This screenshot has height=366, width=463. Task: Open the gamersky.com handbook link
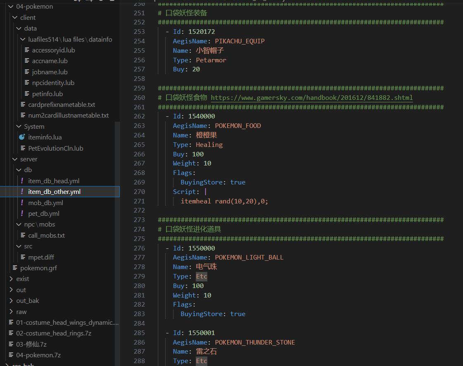tap(311, 98)
